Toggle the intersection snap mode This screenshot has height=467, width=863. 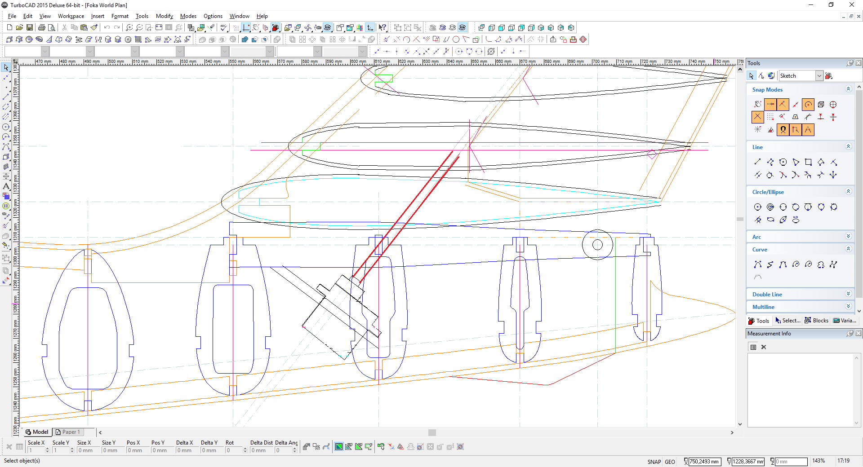pos(758,117)
